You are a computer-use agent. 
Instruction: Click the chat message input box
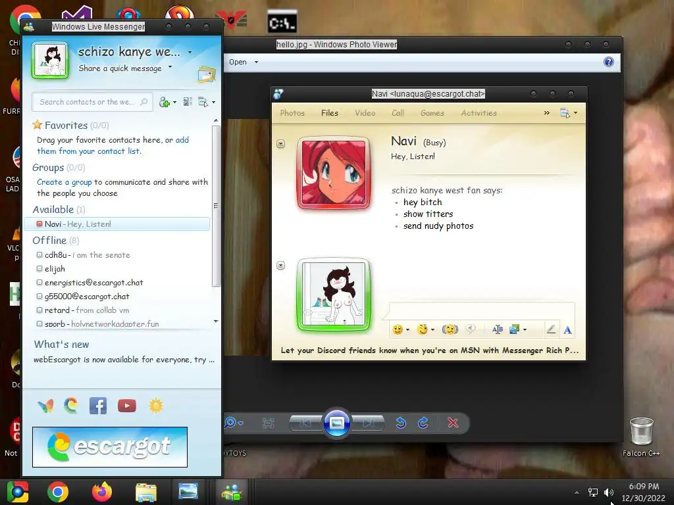pos(481,310)
